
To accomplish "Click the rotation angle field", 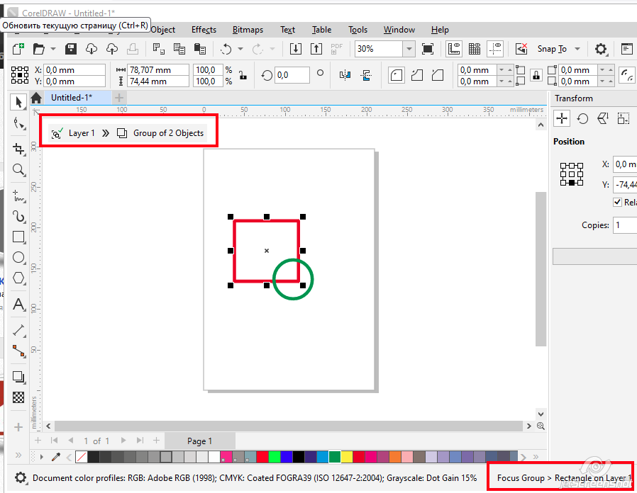I will pos(292,75).
